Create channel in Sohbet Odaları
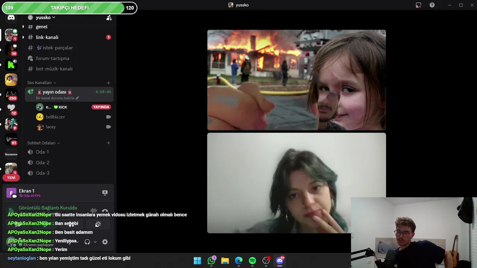 (108, 143)
